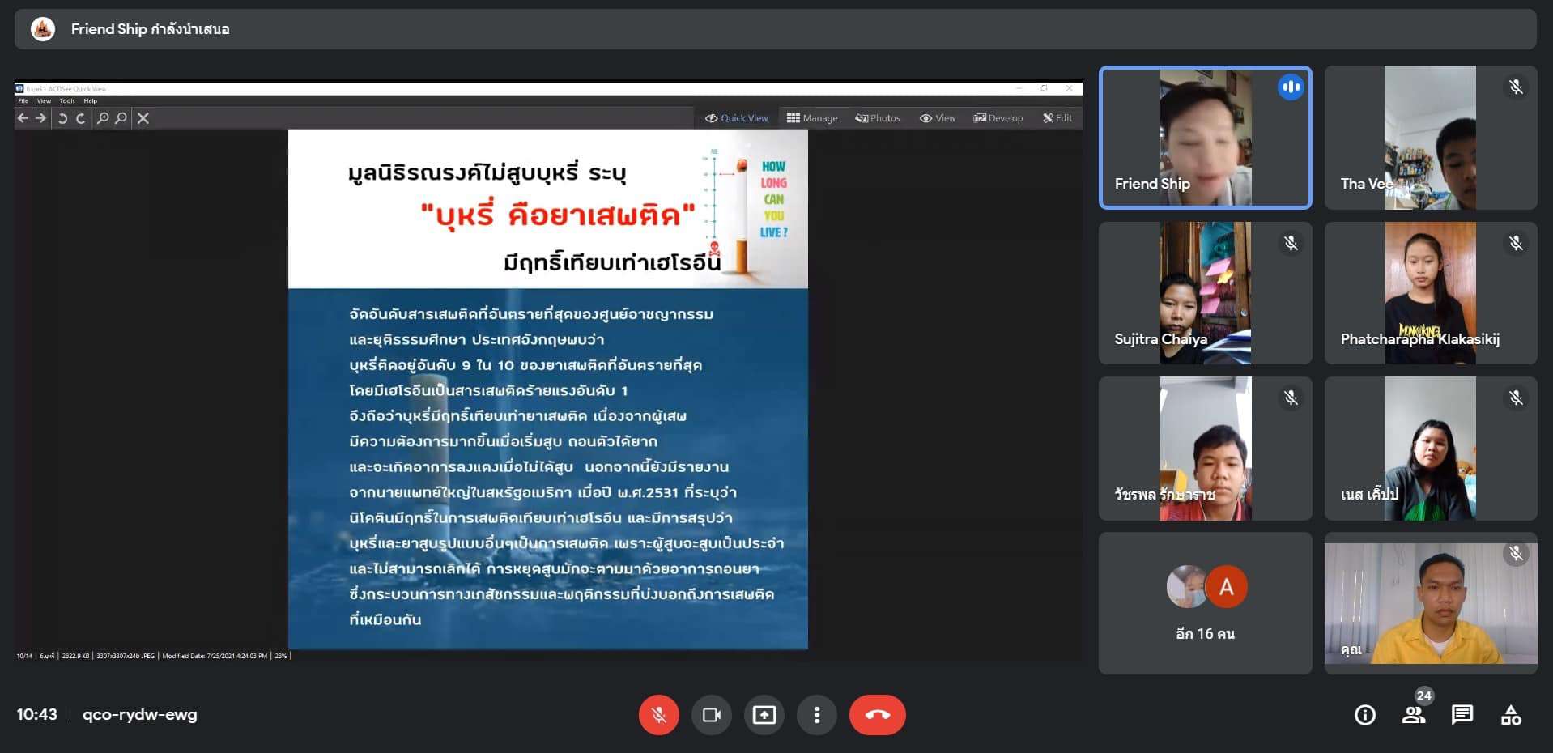Viewport: 1553px width, 753px height.
Task: Open the chat messages panel
Action: pyautogui.click(x=1462, y=715)
